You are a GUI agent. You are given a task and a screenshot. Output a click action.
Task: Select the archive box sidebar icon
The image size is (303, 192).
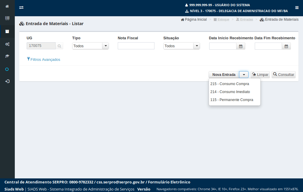(7, 31)
